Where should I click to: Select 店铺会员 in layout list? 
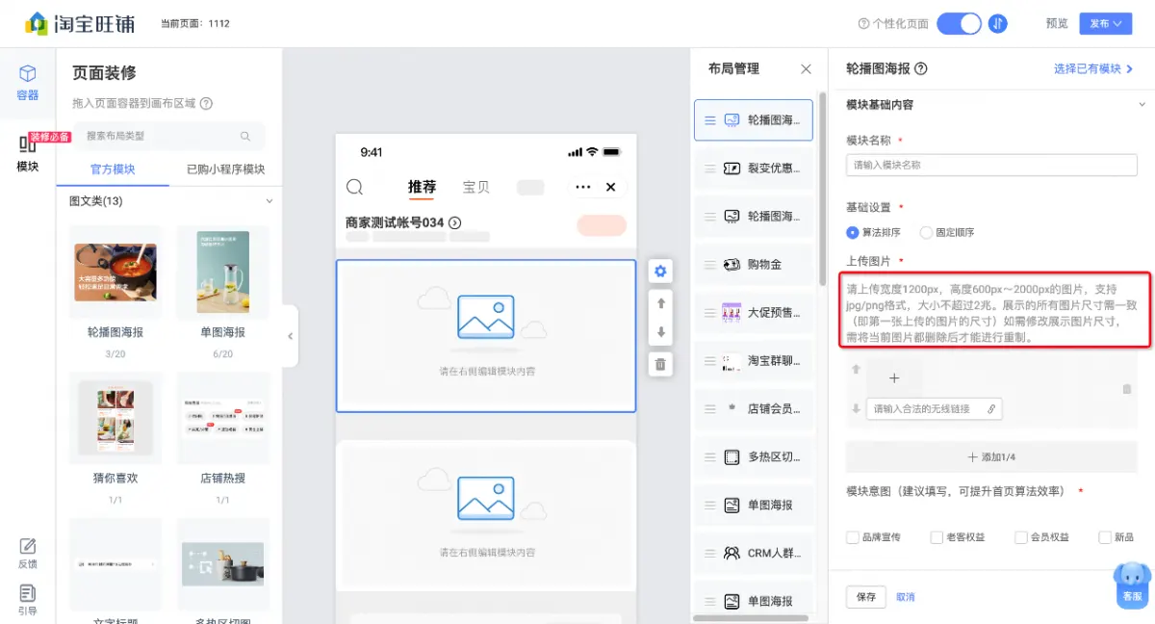point(754,408)
